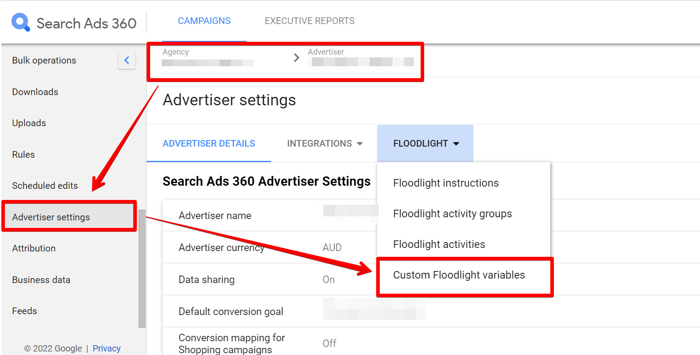
Task: Open the Advertiser breadcrumb selector
Action: (x=360, y=58)
